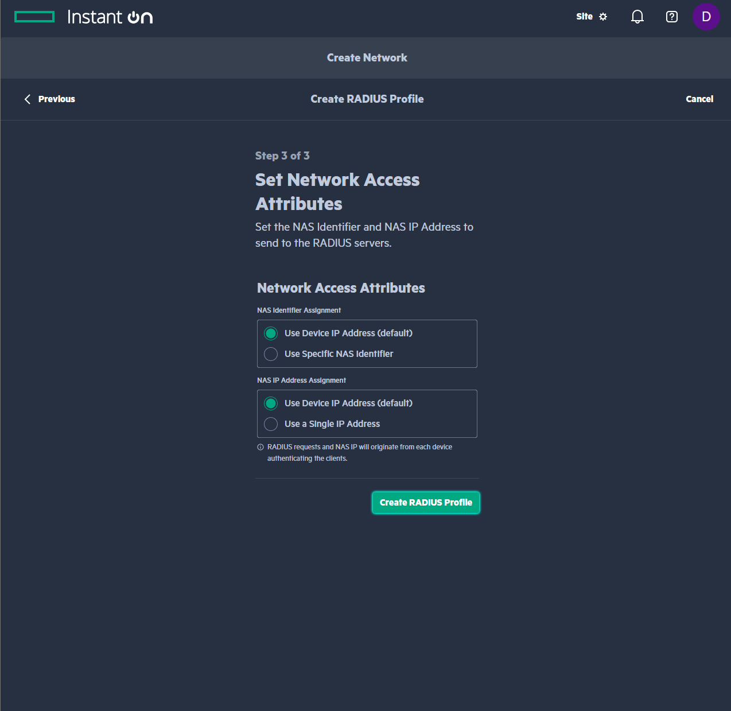731x711 pixels.
Task: Click the Create RADIUS Profile button
Action: [x=426, y=503]
